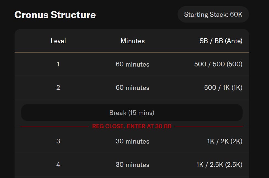This screenshot has height=178, width=269.
Task: Select the 1K / 2.5K (2.5K) blinds value
Action: (x=219, y=165)
